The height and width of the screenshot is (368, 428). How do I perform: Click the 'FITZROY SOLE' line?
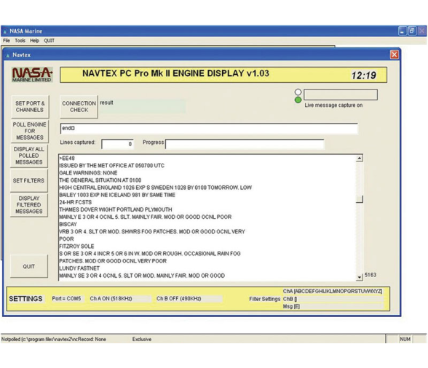76,247
